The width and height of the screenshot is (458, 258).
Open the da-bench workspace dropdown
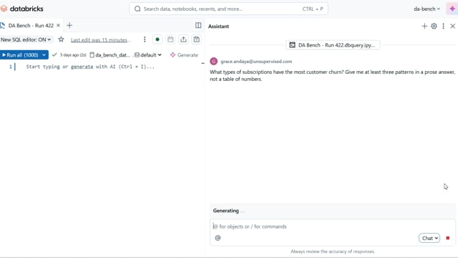tap(427, 9)
